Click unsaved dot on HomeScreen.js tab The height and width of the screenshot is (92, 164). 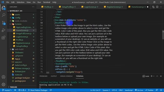(x=148, y=7)
